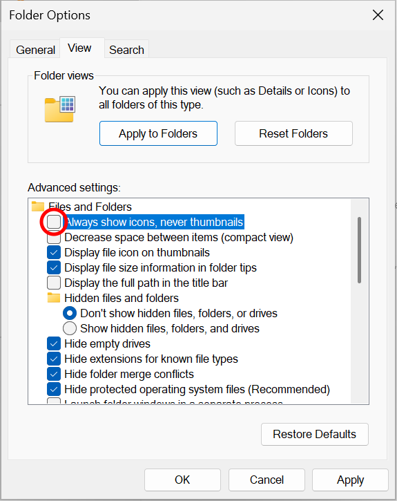397x501 pixels.
Task: Uncheck Hide extensions for known file types
Action: (x=54, y=359)
